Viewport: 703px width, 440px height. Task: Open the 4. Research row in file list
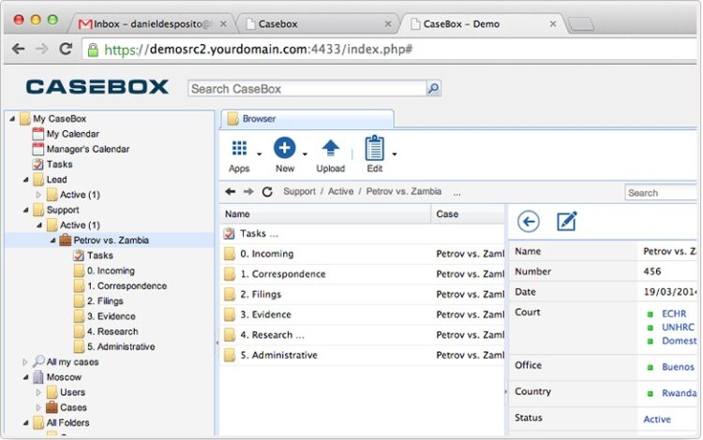click(x=362, y=335)
